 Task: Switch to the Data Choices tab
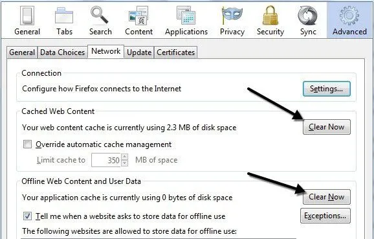(x=62, y=52)
